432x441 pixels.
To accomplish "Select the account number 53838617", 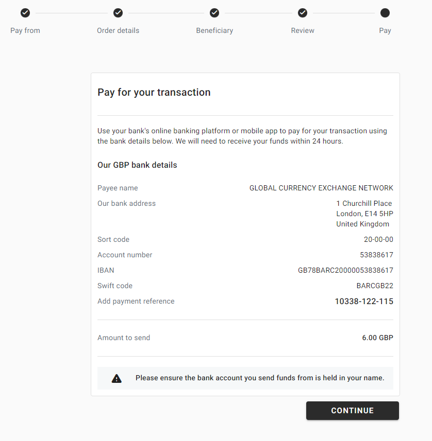I will click(x=376, y=255).
